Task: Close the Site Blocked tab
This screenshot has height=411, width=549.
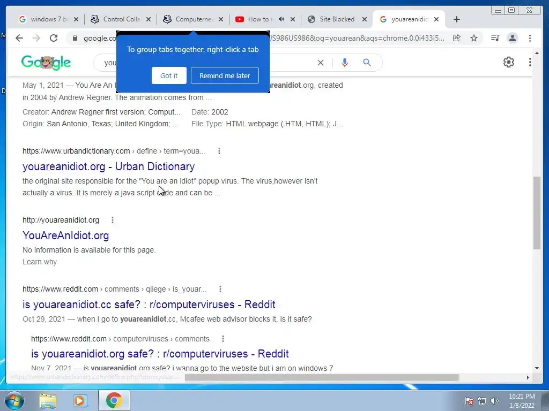Action: 365,19
